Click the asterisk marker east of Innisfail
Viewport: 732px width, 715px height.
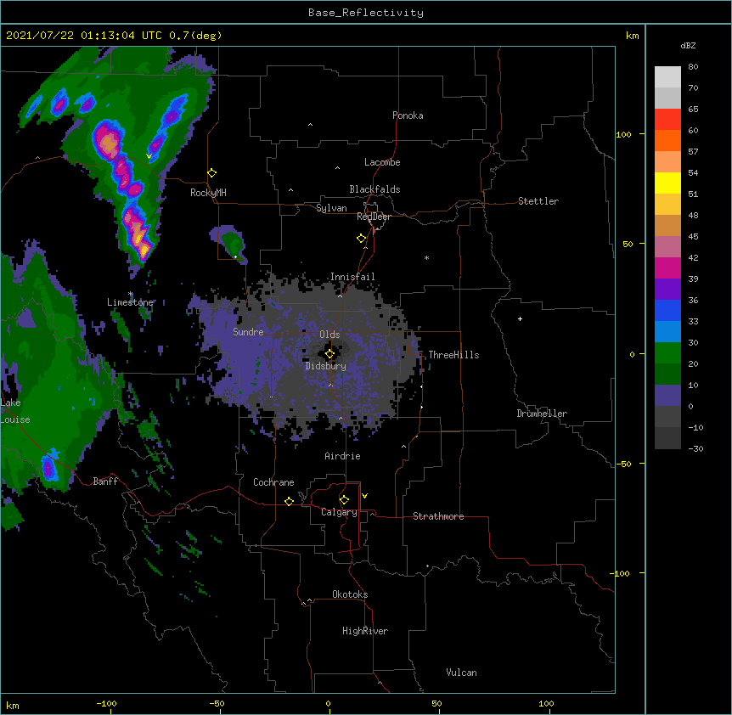click(426, 257)
